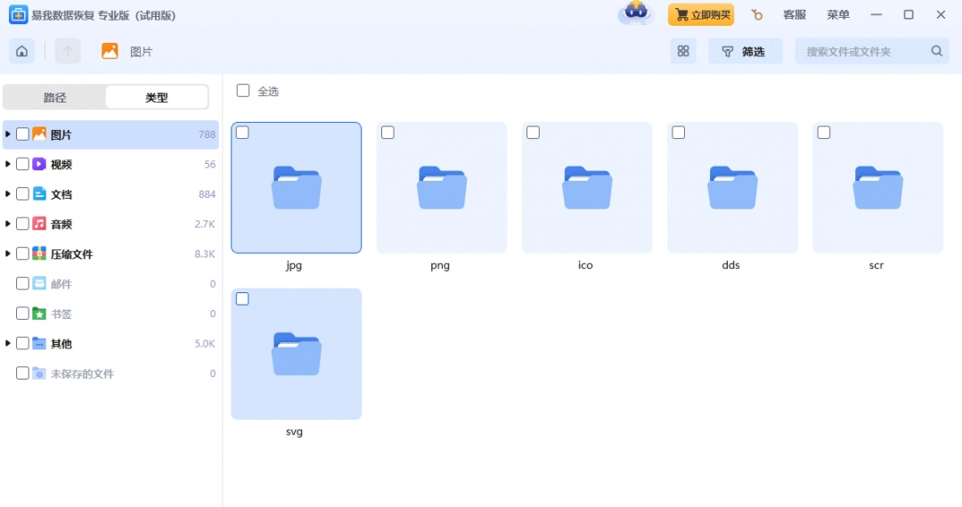
Task: Check the 压缩文件 category checkbox
Action: (x=22, y=253)
